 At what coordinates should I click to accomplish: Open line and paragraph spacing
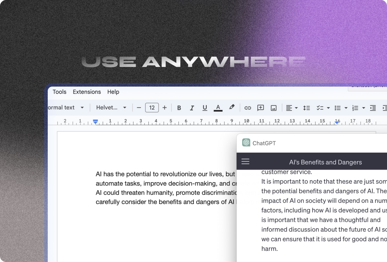pyautogui.click(x=306, y=108)
